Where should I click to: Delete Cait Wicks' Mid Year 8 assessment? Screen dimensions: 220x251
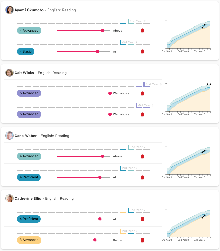coord(142,114)
